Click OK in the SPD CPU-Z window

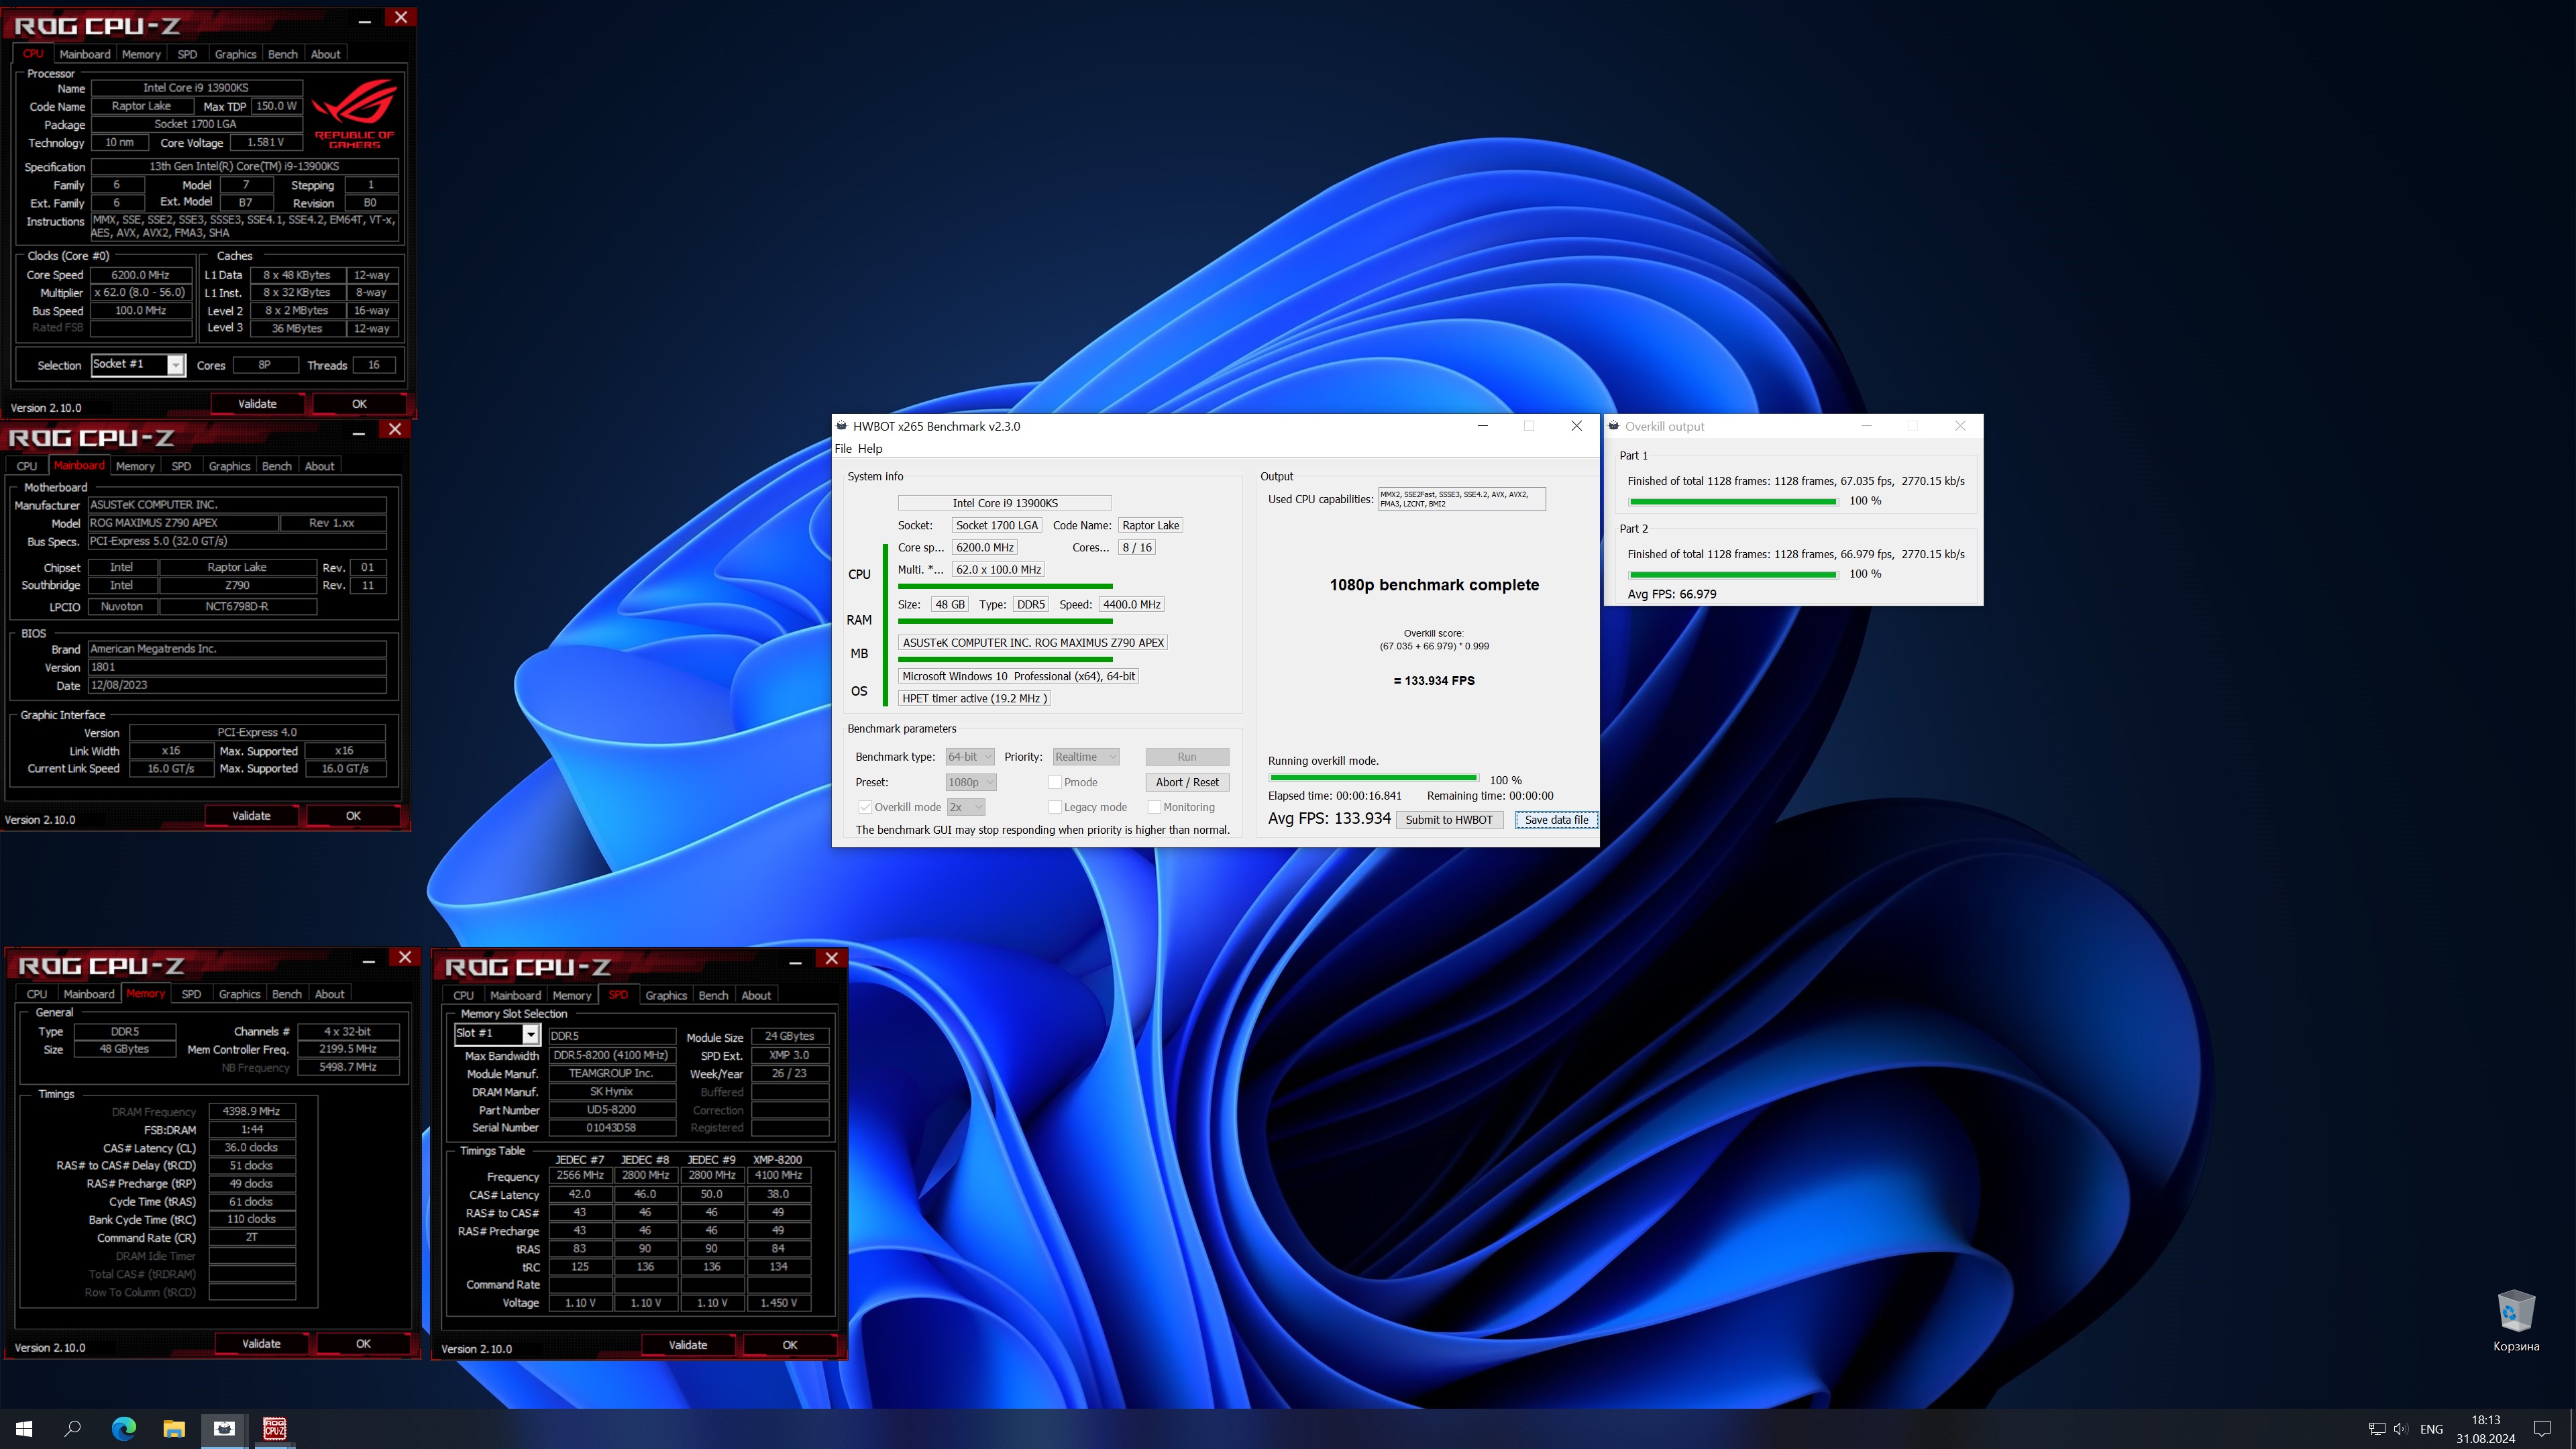790,1345
